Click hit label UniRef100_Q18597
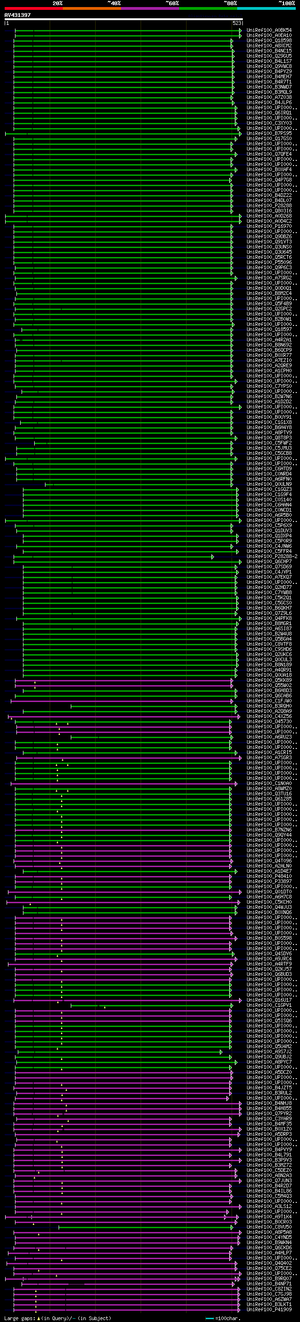Image resolution: width=300 pixels, height=1322 pixels. coord(269,330)
